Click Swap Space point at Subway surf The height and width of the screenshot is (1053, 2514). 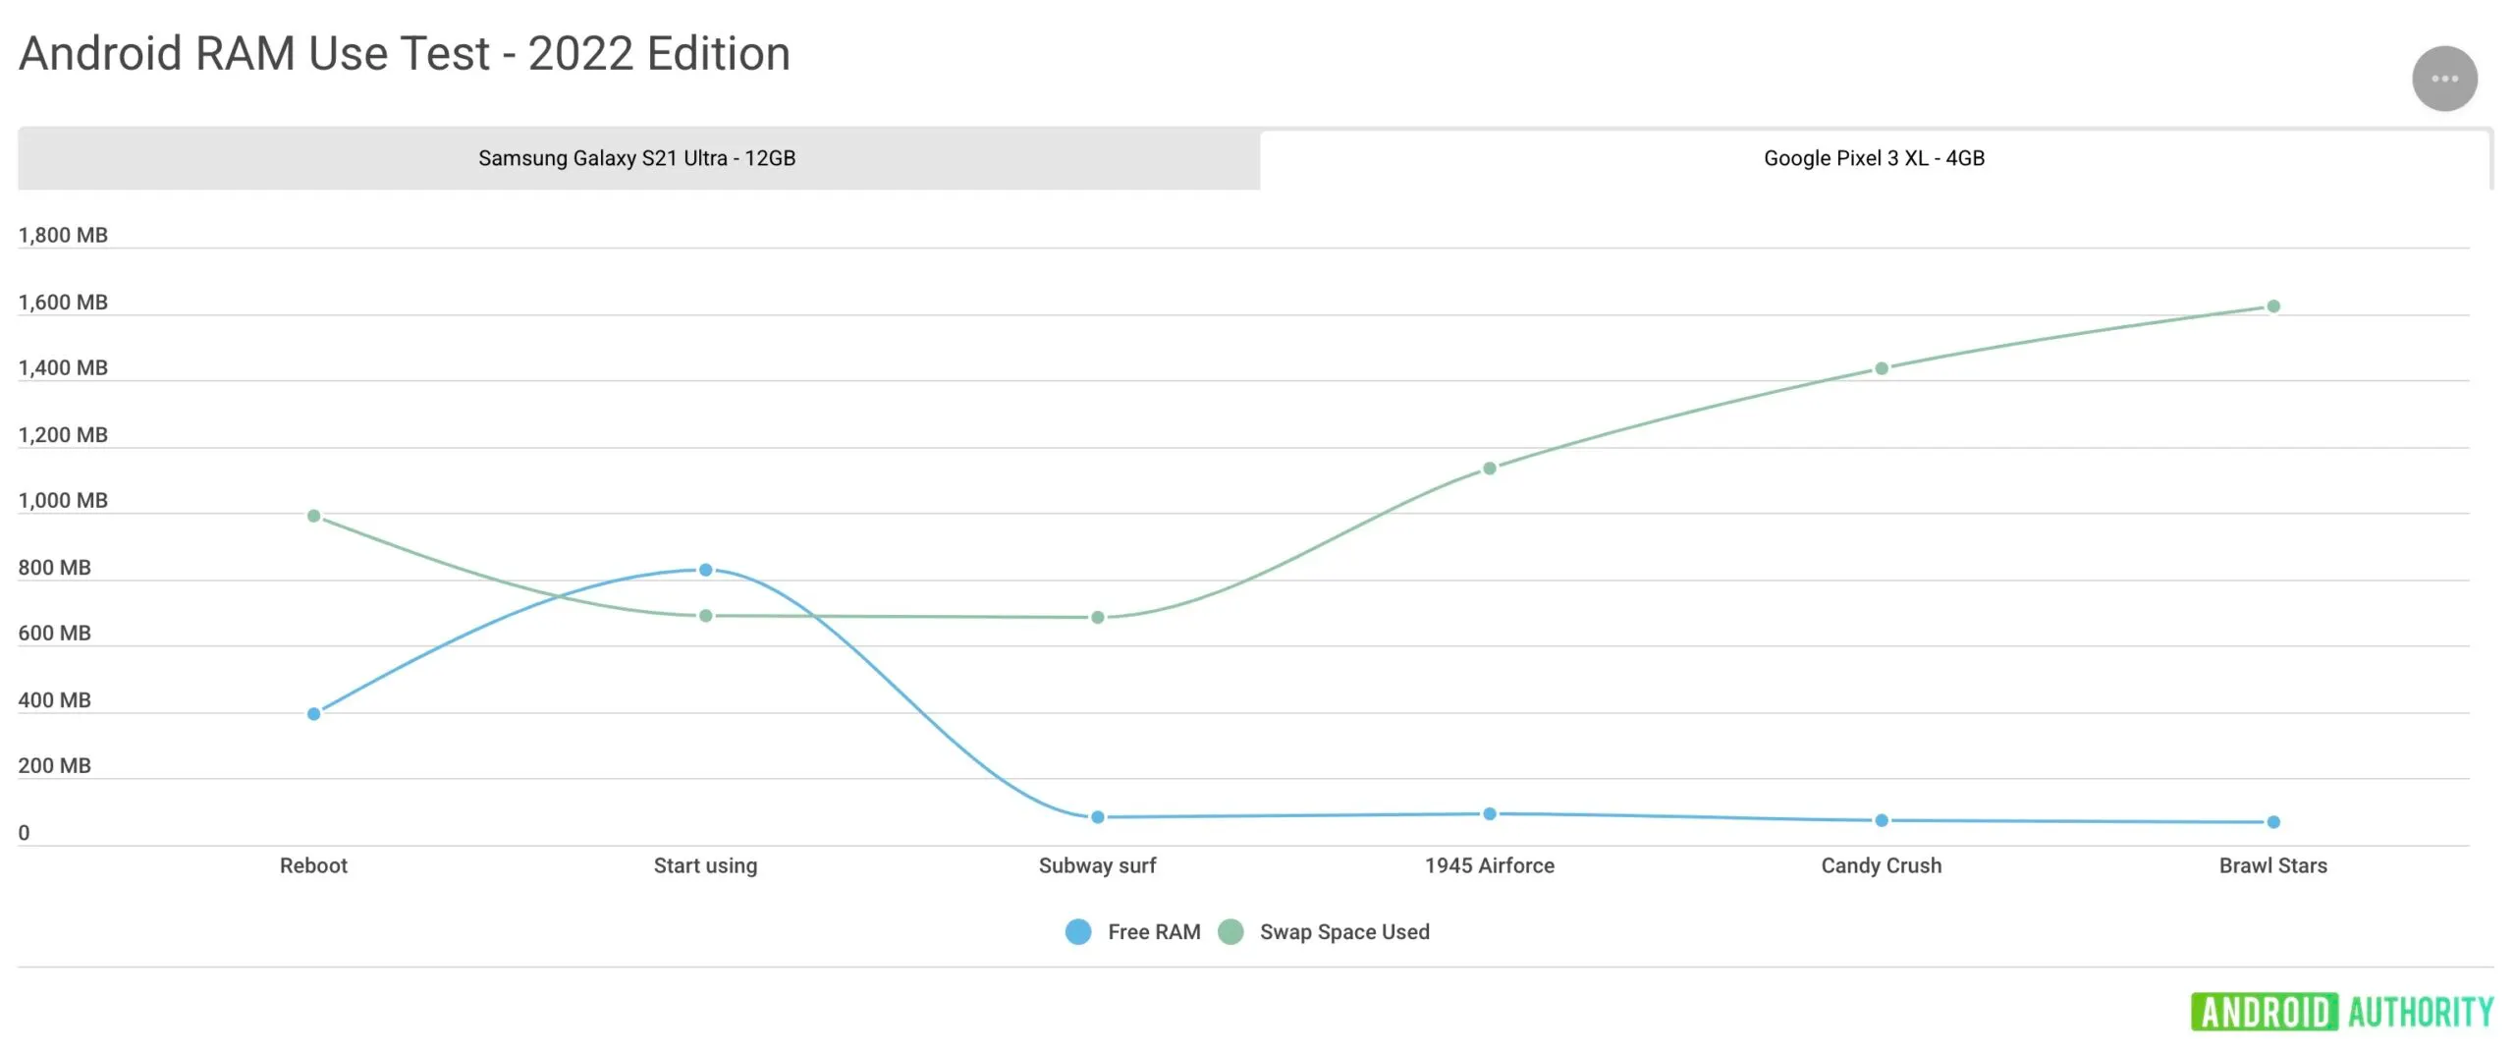pyautogui.click(x=1098, y=618)
